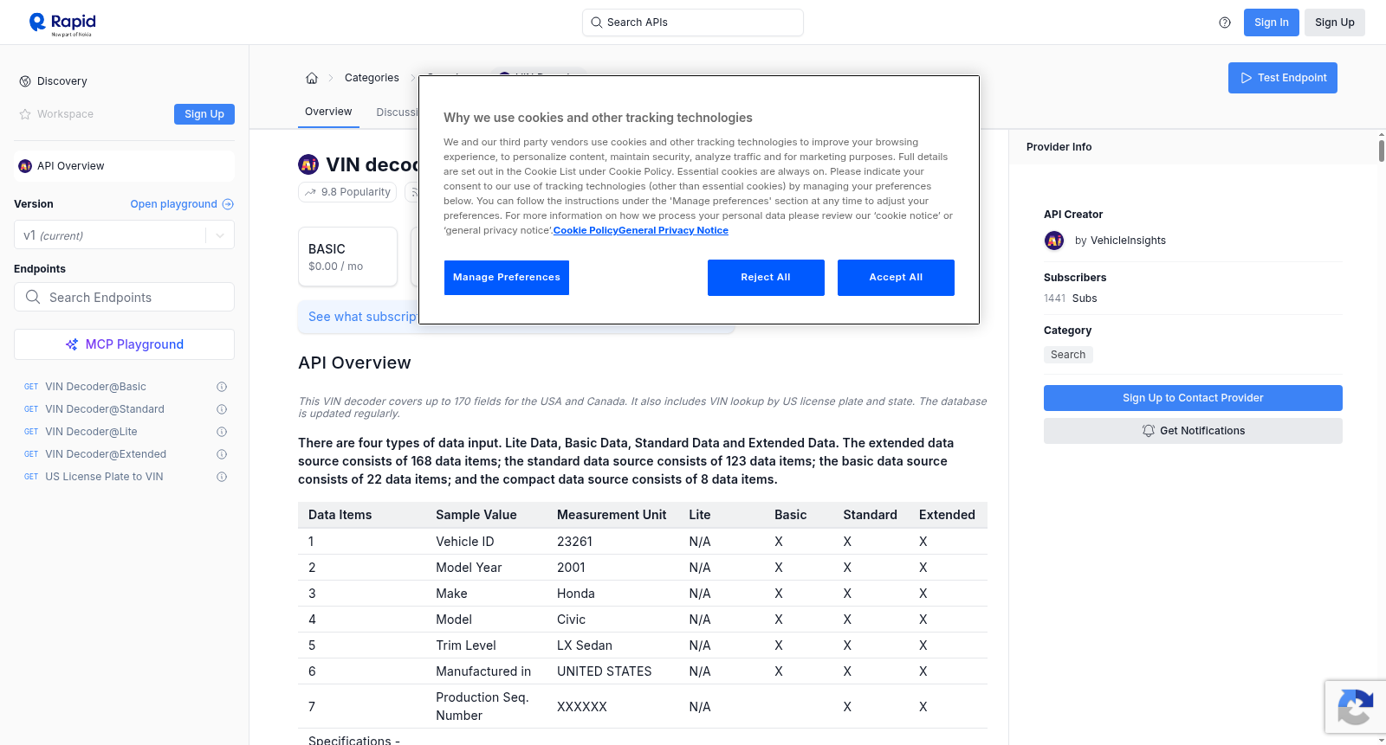Reject all cookies
Screen dimensions: 1386x745
[x=766, y=278]
